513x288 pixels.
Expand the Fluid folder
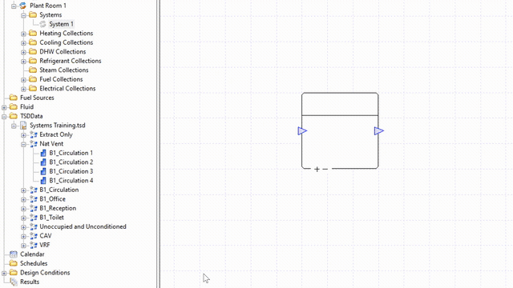[x=4, y=107]
